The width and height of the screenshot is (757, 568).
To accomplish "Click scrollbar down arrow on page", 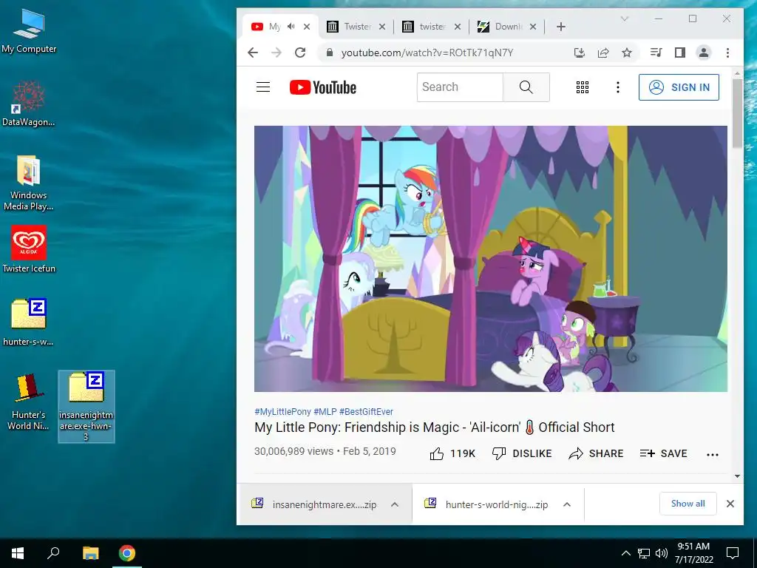I will point(737,476).
